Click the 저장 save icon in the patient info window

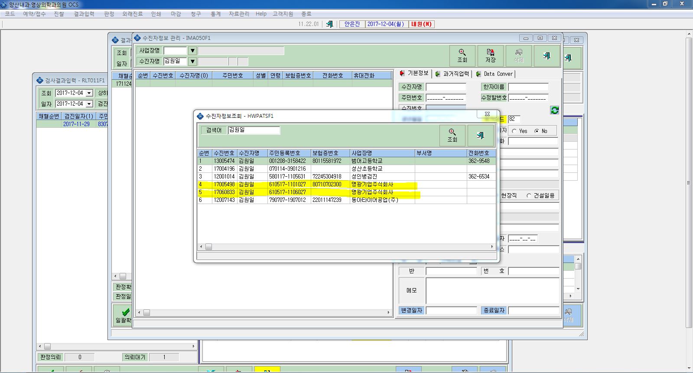point(491,56)
